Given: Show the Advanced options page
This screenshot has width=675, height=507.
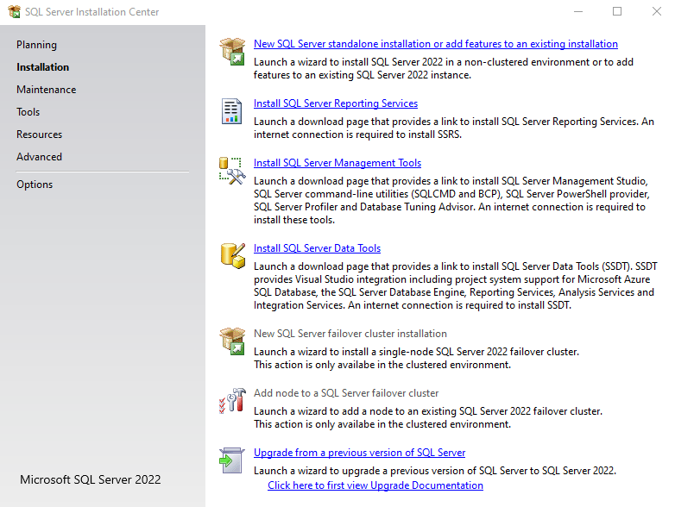Looking at the screenshot, I should 40,157.
